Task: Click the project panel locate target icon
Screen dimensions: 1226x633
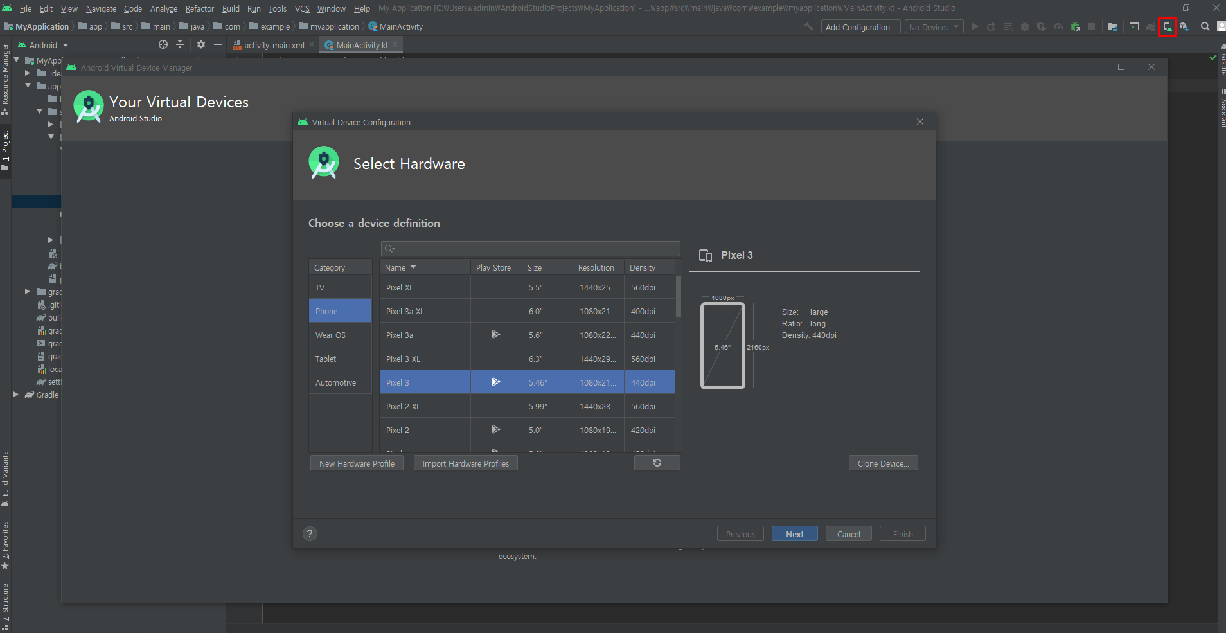Action: tap(163, 44)
